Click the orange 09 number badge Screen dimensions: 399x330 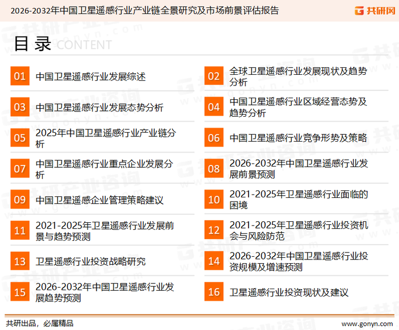20,199
